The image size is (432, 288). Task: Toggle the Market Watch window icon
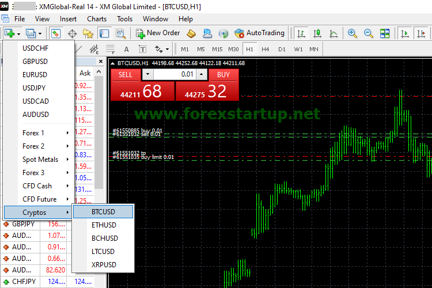[56, 33]
